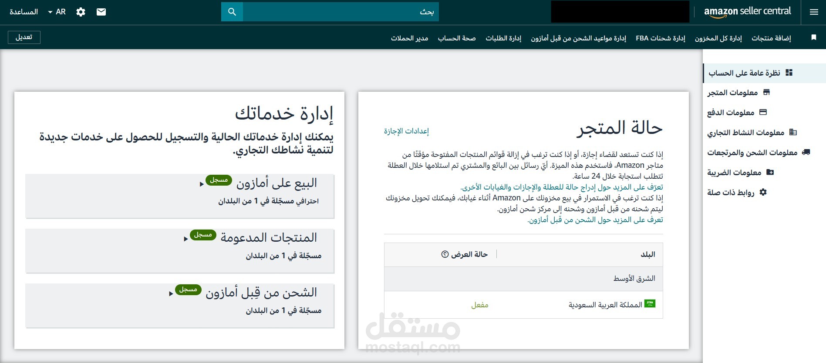Open the AR language dropdown
Viewport: 826px width, 363px height.
[57, 12]
